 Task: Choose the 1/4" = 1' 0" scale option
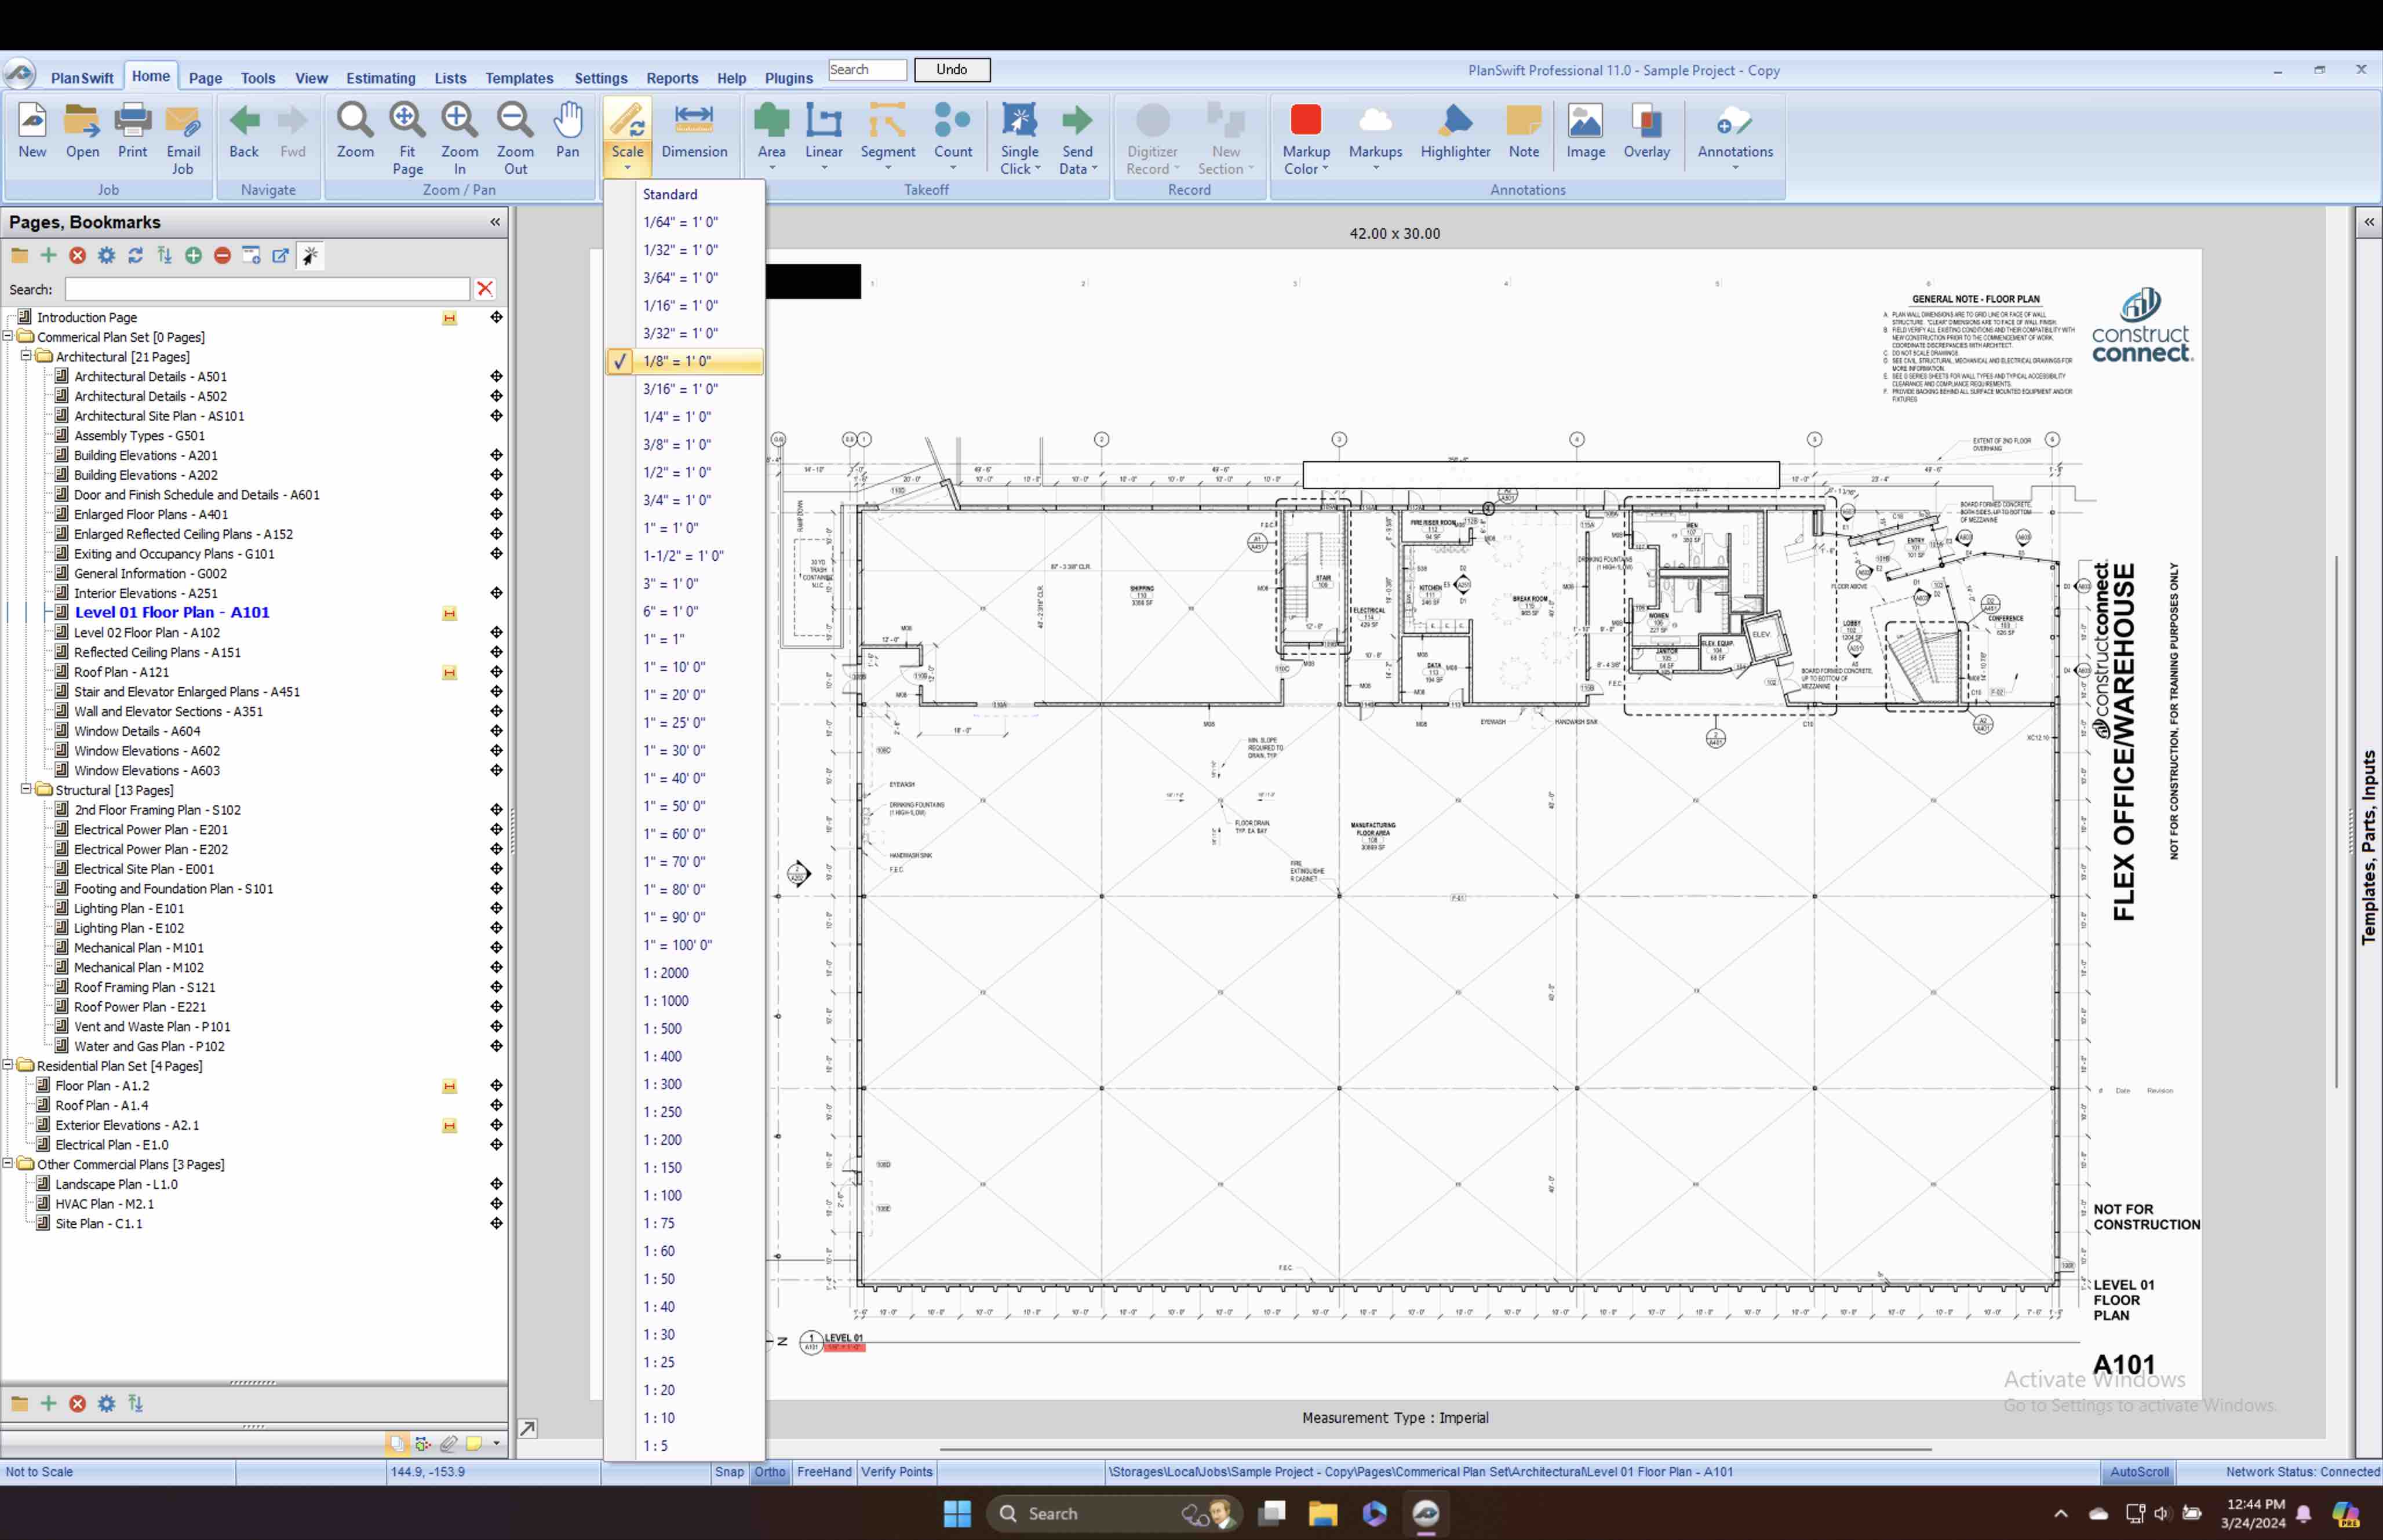point(677,417)
